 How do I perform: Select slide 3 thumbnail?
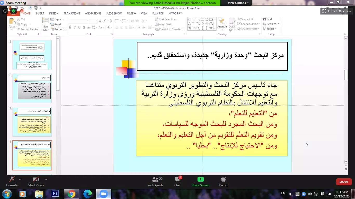coord(32,122)
